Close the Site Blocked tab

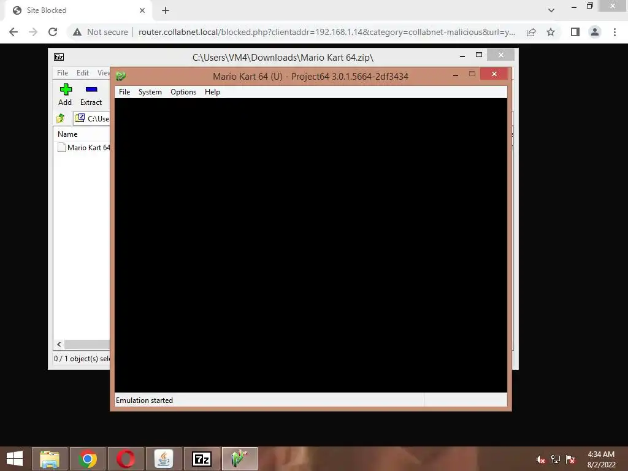coord(142,10)
